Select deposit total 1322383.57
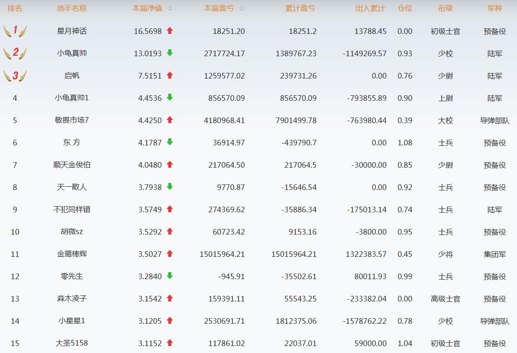The height and width of the screenshot is (353, 517). tap(366, 254)
